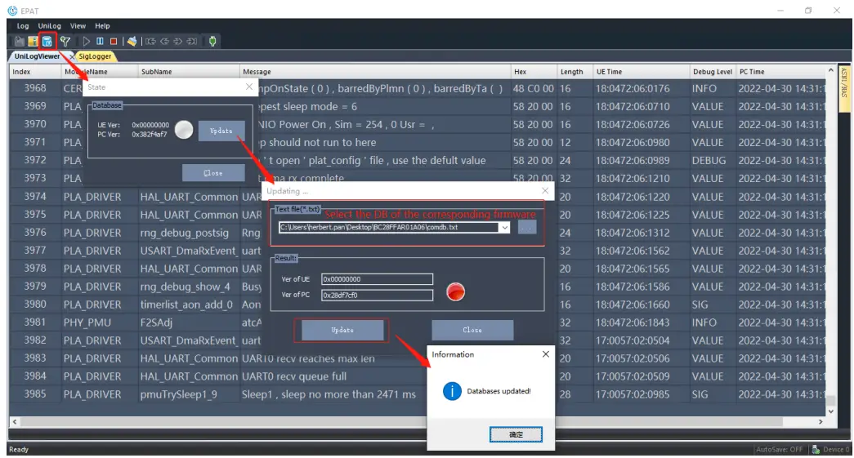Start logging with the play icon

(86, 42)
